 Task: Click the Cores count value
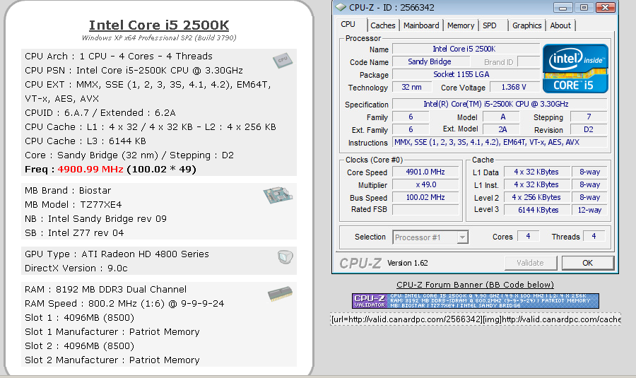528,236
